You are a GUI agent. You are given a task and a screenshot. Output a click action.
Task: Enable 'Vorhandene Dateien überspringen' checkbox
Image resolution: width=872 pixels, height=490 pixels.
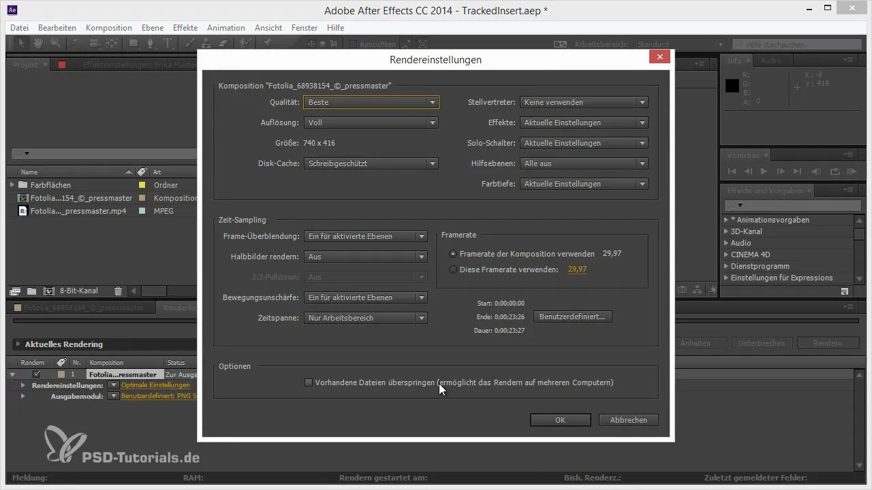click(x=309, y=382)
